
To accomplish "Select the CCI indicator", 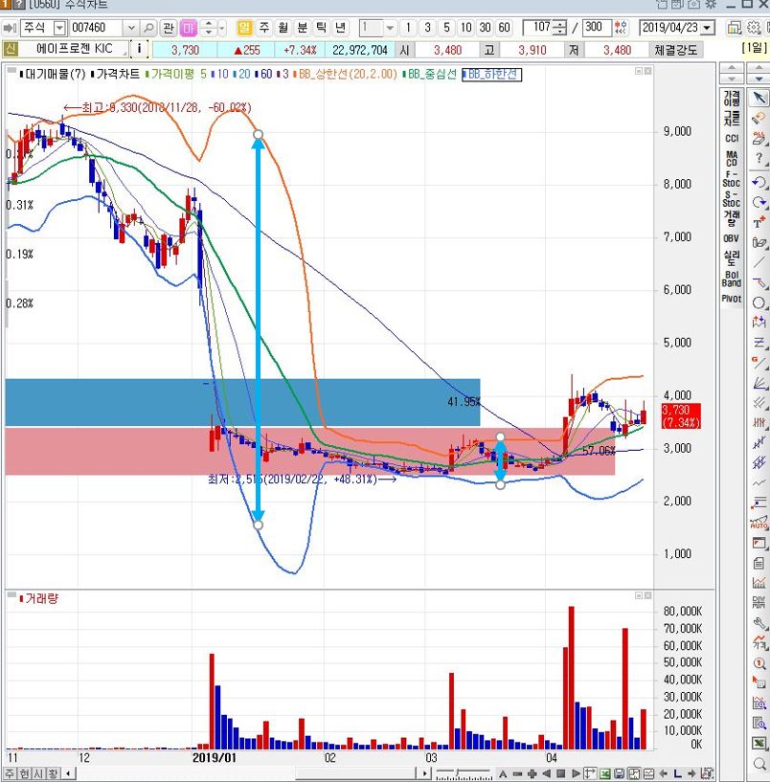I will coord(731,139).
